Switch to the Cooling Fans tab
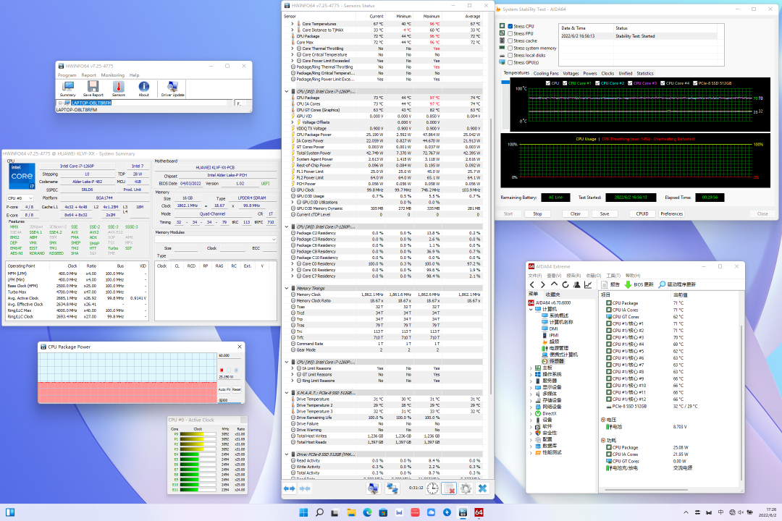Screen dimensions: 782x521 pyautogui.click(x=546, y=73)
